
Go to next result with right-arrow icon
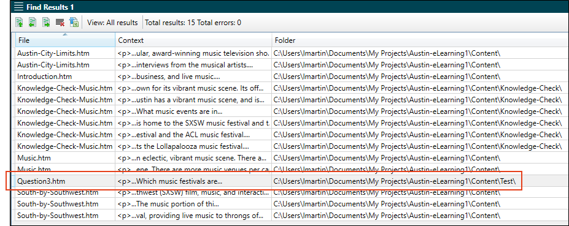(46, 23)
